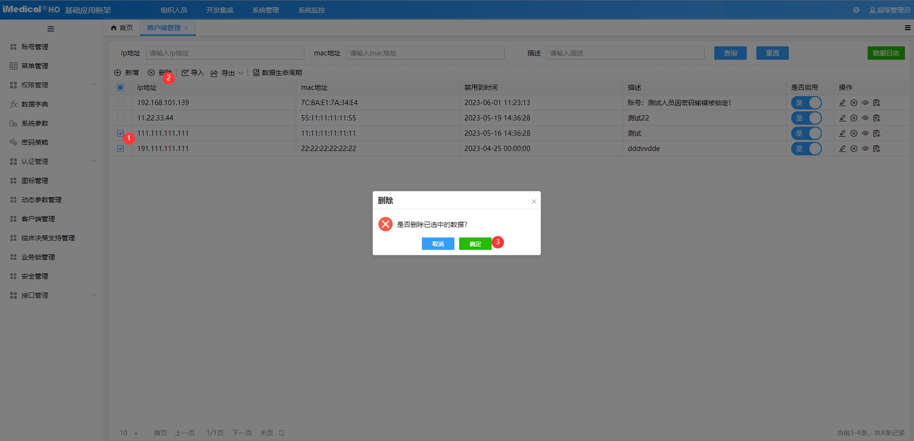Click the hamburger icon to collapse sidebar
914x441 pixels.
51,29
